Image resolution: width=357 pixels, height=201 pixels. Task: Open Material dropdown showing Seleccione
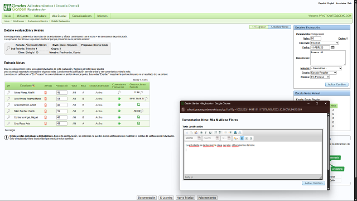click(326, 68)
